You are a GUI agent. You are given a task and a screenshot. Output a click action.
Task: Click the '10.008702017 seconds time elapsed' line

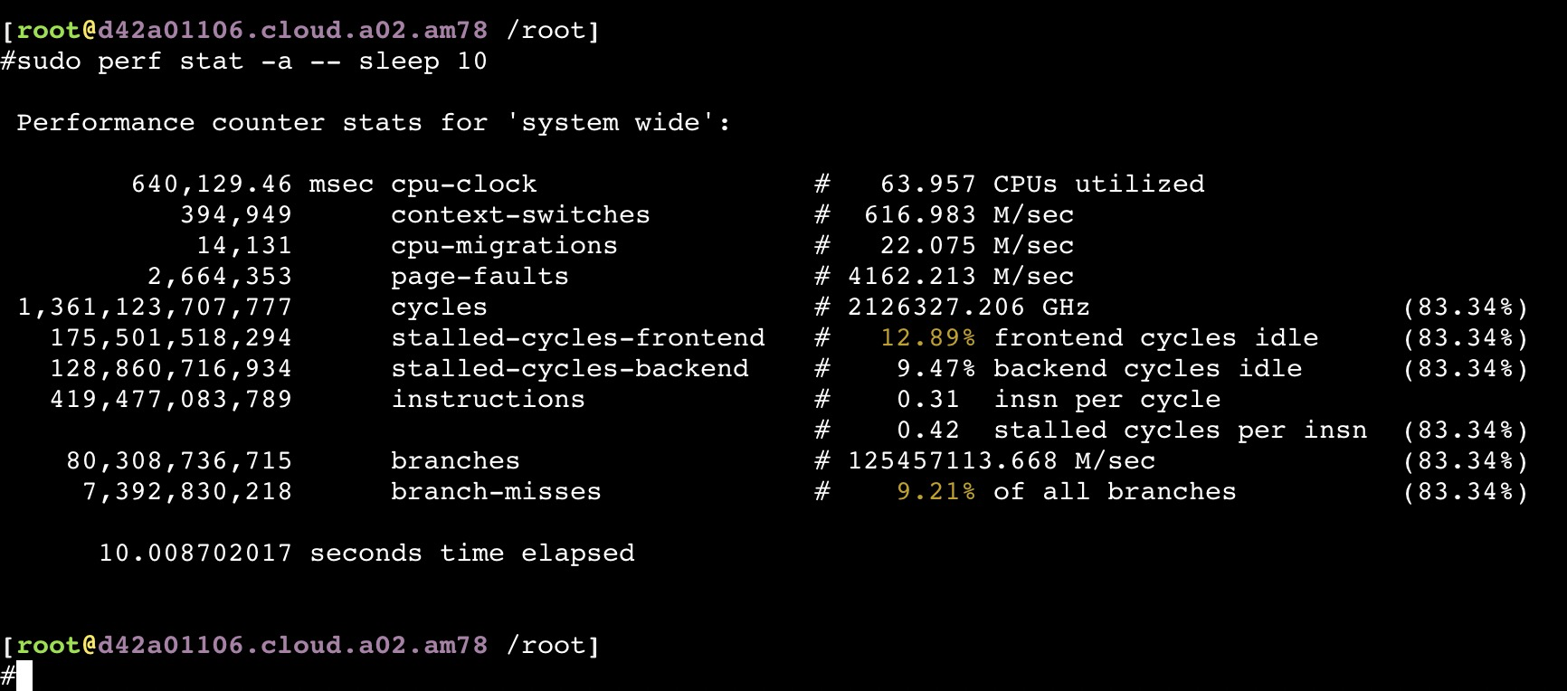(x=367, y=554)
